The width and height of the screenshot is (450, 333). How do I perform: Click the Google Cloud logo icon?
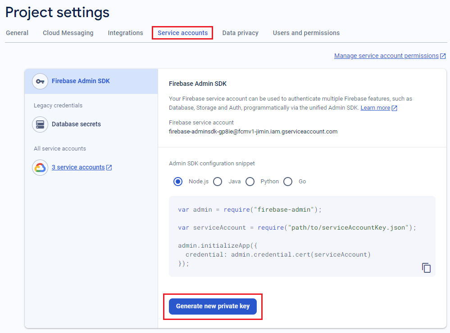click(40, 168)
